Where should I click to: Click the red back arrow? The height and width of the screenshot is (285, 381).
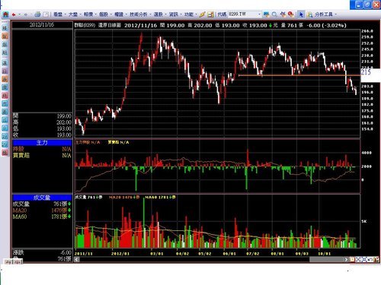[x=14, y=14]
